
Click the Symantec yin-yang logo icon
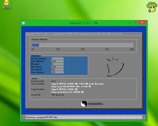84,104
